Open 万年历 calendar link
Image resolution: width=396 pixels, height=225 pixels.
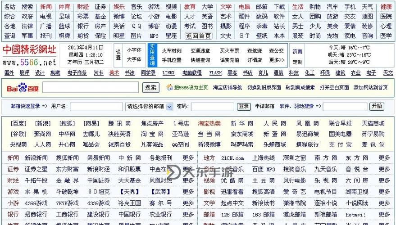[x=75, y=62]
